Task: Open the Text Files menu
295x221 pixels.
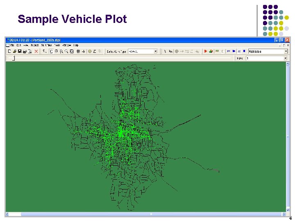Action: click(x=46, y=45)
